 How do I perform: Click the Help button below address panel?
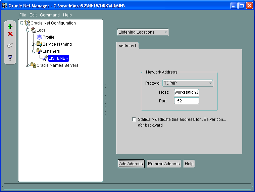pos(189,164)
